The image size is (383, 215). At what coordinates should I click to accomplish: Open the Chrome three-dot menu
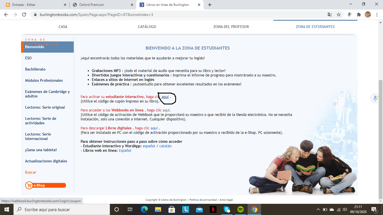[377, 15]
